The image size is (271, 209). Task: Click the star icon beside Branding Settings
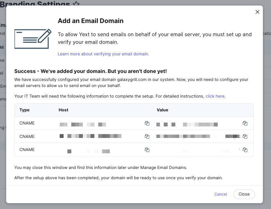(76, 4)
